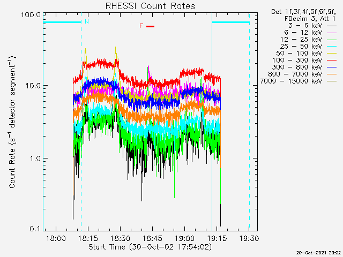Click the horizontal cyan bar left of the N label
This screenshot has height=257, width=343.
(x=62, y=22)
